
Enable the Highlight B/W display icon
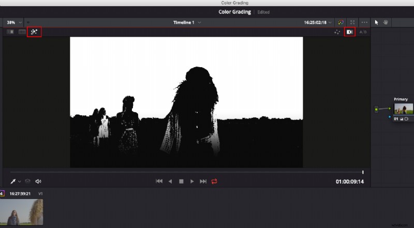pyautogui.click(x=350, y=32)
